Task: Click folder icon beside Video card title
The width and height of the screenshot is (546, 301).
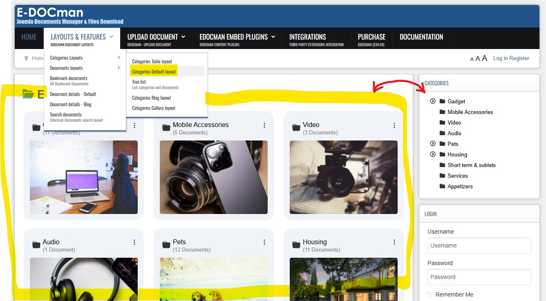Action: point(296,128)
